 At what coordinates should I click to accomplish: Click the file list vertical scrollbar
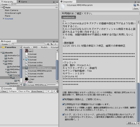point(57,70)
